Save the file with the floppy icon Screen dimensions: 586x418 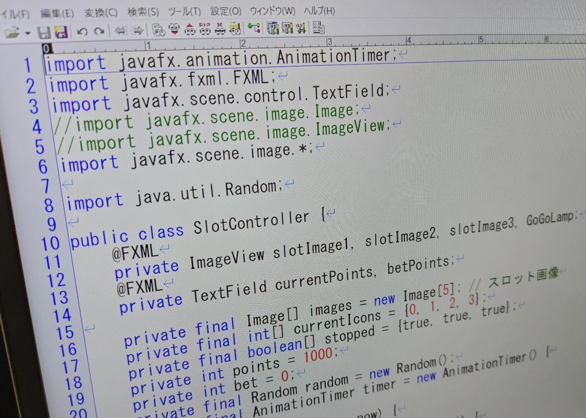(x=44, y=32)
